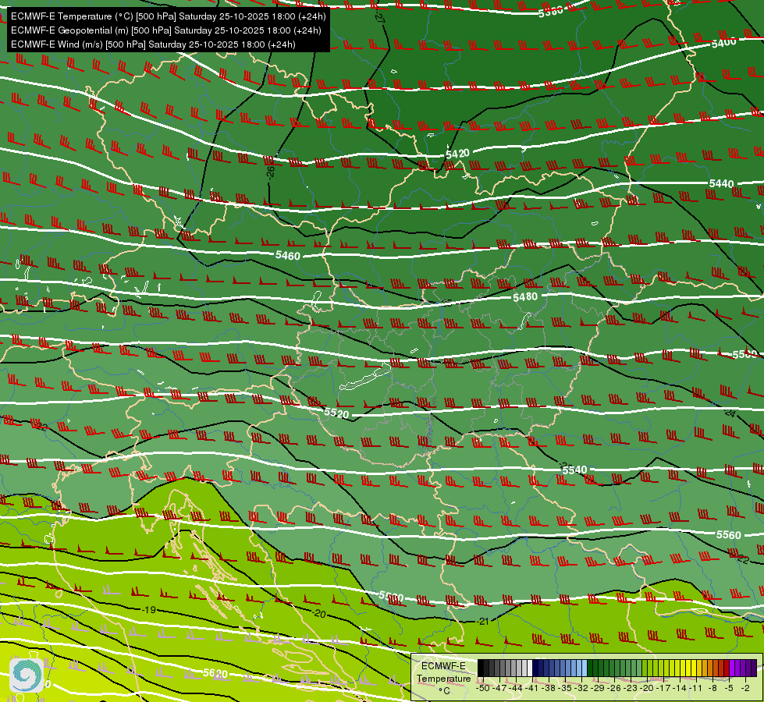Click the -19 isotherm label

click(x=148, y=609)
